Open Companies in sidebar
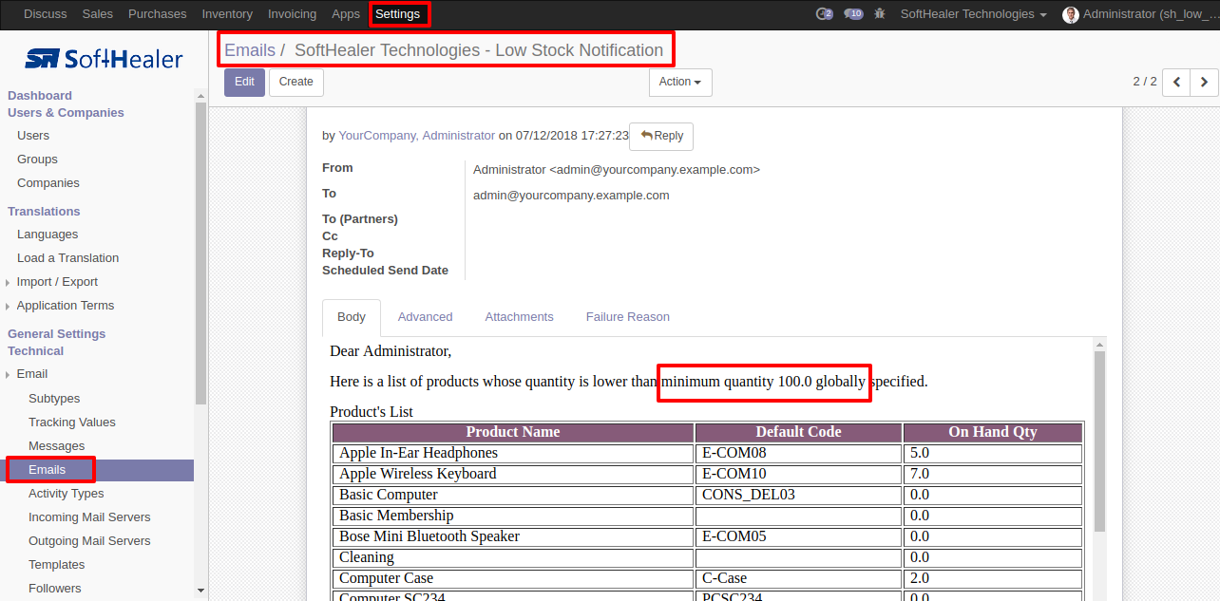The height and width of the screenshot is (601, 1220). (x=48, y=183)
